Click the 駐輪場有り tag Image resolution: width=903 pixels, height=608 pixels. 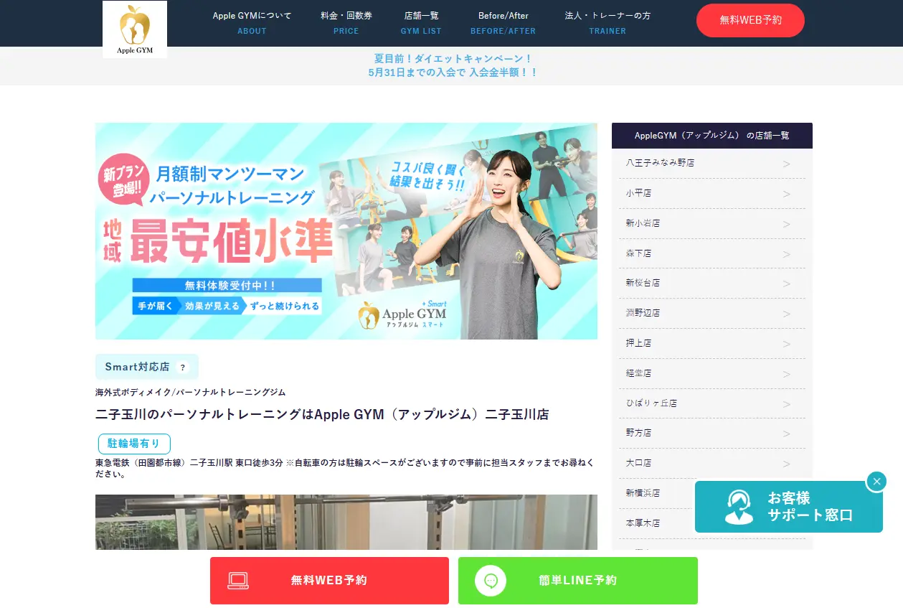click(x=134, y=444)
